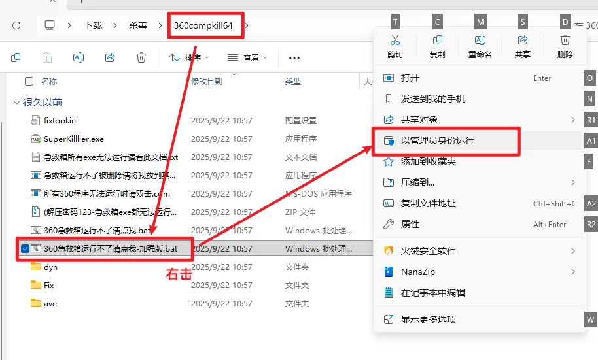Open the 查看 view dropdown
The image size is (598, 360).
click(247, 58)
